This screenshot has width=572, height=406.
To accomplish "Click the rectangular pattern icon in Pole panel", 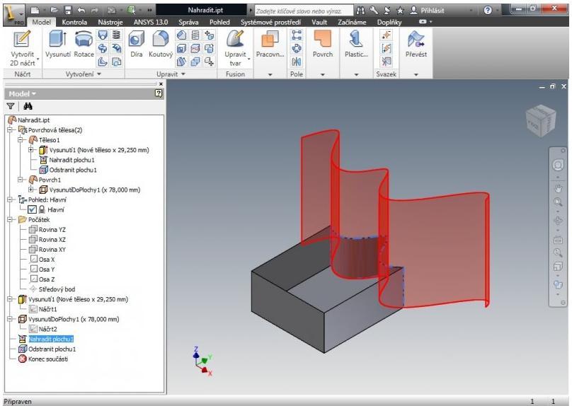I will pyautogui.click(x=297, y=35).
